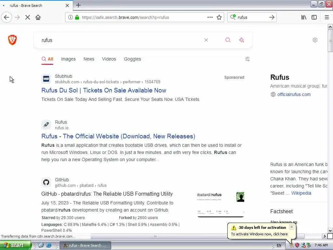Open page actions three-dot menu
Image resolution: width=333 pixels, height=250 pixels.
tap(210, 17)
